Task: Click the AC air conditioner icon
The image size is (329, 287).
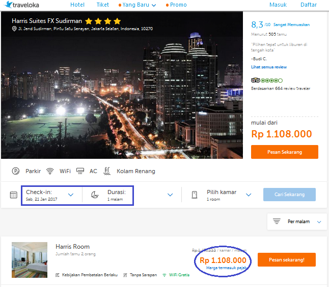Action: (x=80, y=171)
